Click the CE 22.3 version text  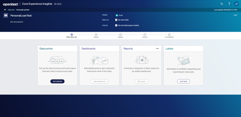[x=58, y=4]
